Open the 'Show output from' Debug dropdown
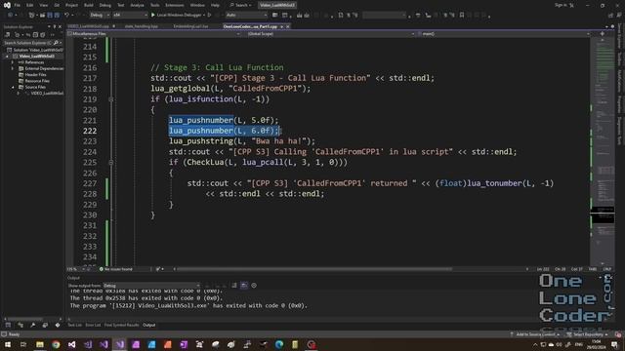The height and width of the screenshot is (351, 625). (x=151, y=286)
